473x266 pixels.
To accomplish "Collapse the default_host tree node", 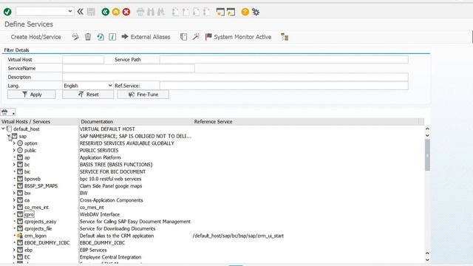I will coord(3,129).
